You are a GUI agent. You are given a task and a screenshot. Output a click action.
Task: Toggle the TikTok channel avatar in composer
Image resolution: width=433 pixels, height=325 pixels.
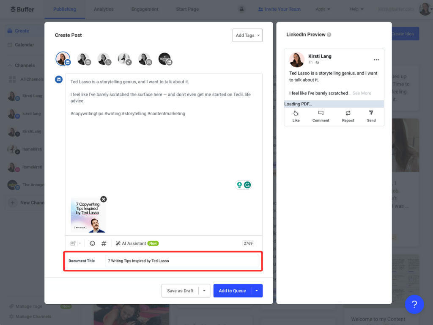124,59
